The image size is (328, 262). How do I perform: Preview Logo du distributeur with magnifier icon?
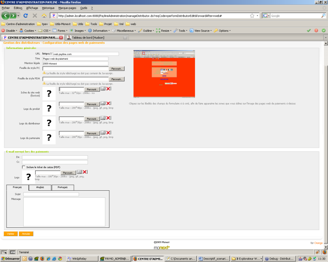click(x=103, y=118)
